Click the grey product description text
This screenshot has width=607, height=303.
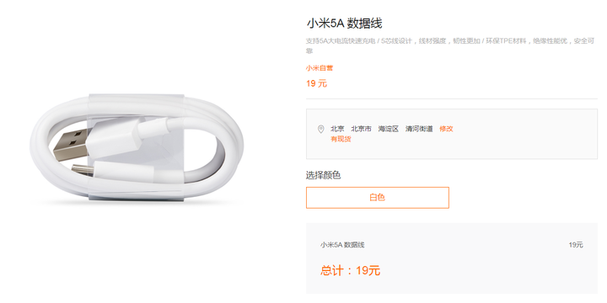pyautogui.click(x=451, y=45)
